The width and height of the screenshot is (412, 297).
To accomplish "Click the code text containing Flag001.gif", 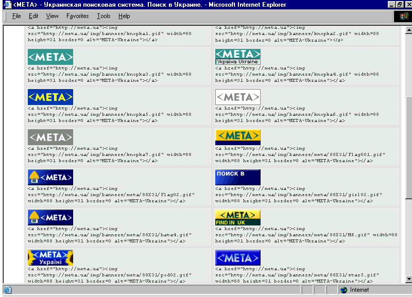I will (x=300, y=154).
